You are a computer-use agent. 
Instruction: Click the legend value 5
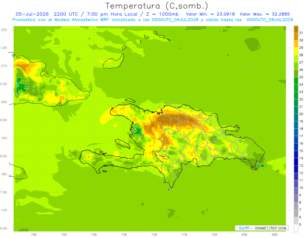tap(300, 224)
